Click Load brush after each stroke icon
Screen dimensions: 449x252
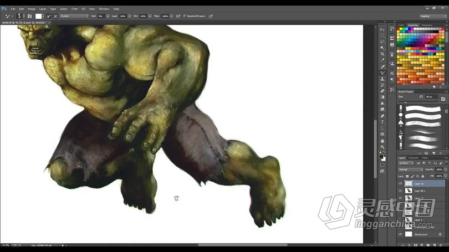tap(48, 16)
